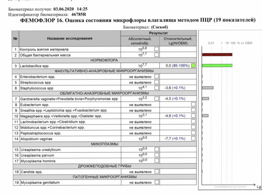Check the Ureaplasma urealyticum checkbox
The width and height of the screenshot is (262, 195).
157,149
